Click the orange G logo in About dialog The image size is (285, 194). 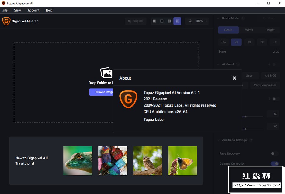(128, 99)
